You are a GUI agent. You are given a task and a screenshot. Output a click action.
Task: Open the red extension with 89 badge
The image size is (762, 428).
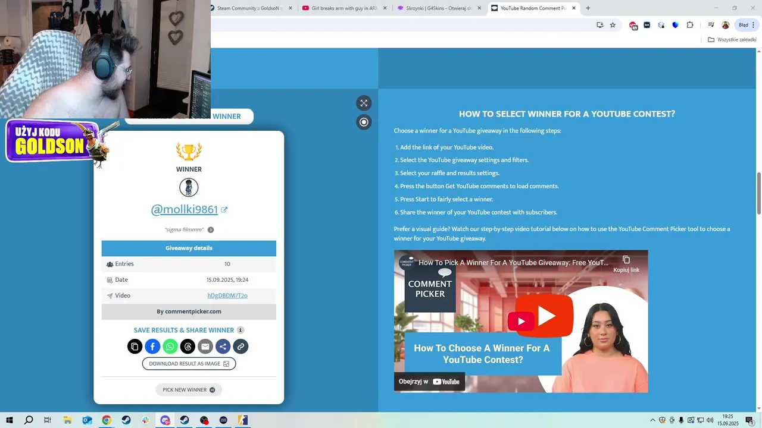point(633,25)
